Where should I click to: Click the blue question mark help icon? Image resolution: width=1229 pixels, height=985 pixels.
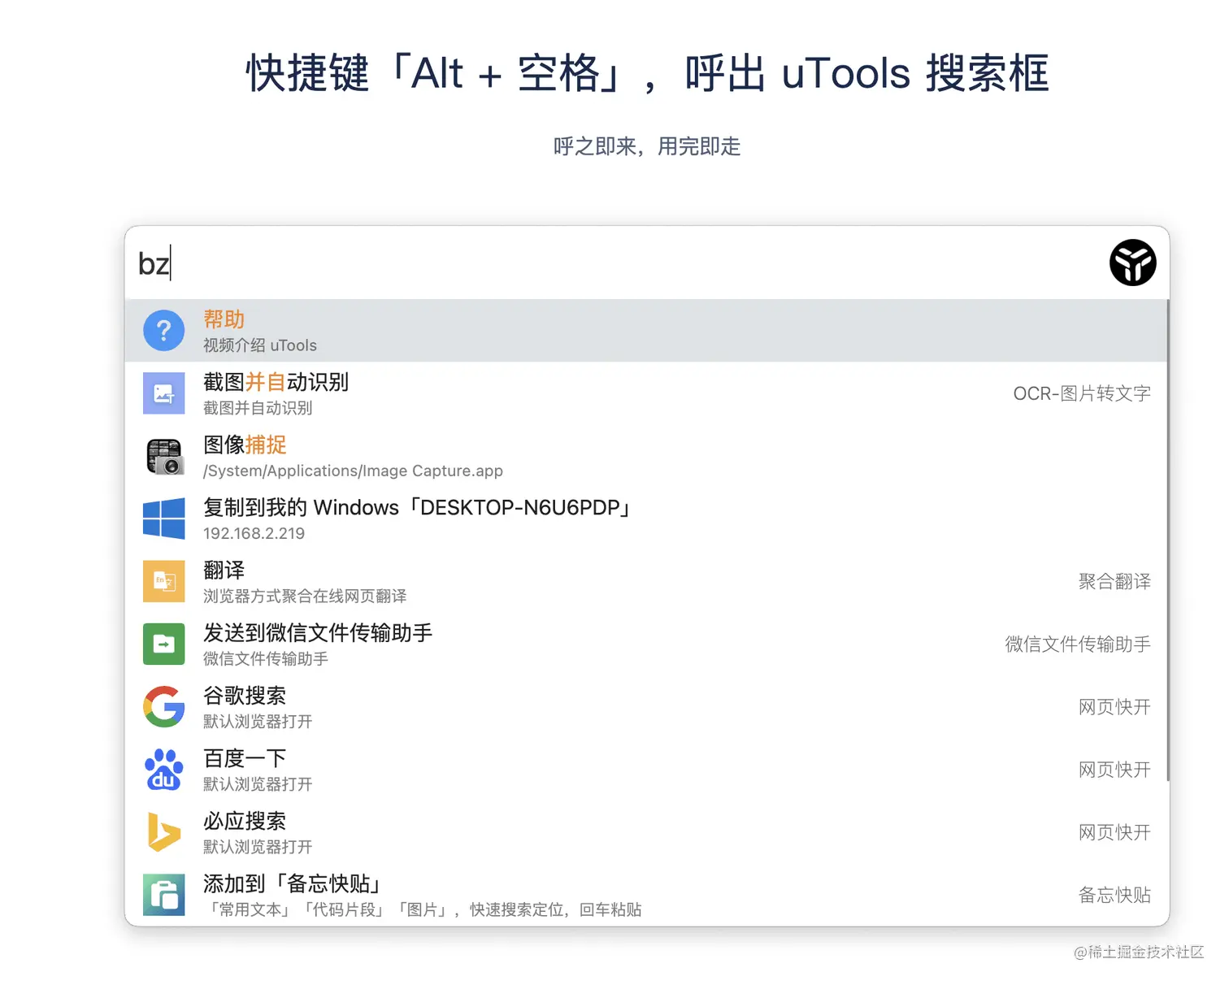163,331
